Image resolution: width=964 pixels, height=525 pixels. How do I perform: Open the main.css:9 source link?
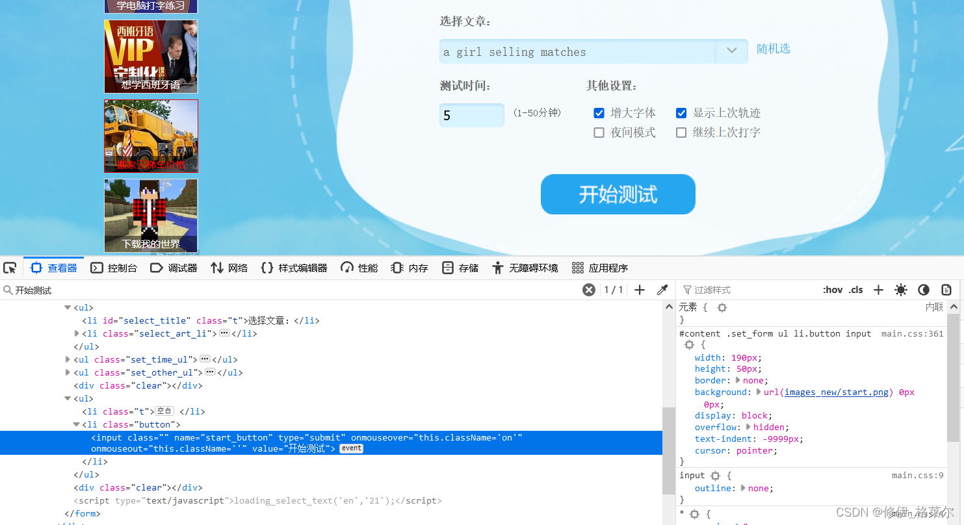(917, 476)
